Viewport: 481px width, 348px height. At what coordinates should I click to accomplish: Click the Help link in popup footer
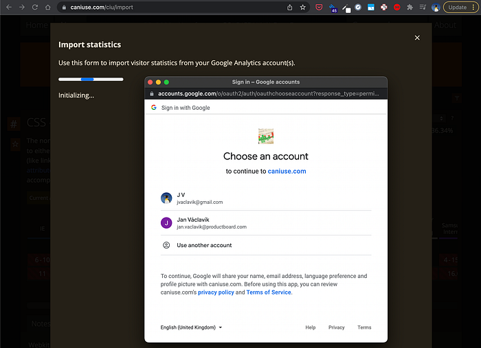311,327
